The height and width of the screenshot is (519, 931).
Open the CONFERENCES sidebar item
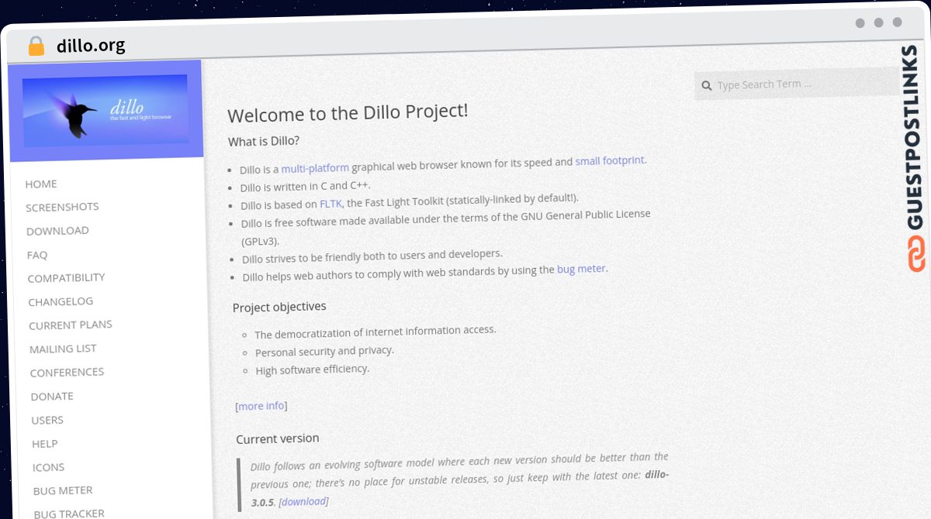tap(67, 373)
